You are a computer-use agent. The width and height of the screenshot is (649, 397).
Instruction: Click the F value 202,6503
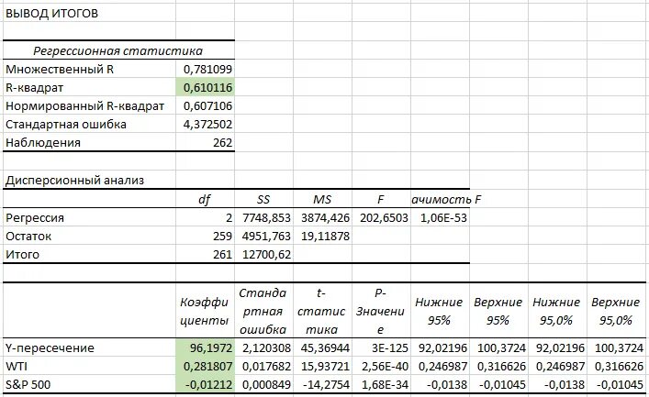point(384,218)
